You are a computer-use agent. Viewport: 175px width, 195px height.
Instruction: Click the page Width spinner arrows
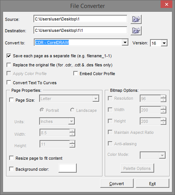pos(72,133)
